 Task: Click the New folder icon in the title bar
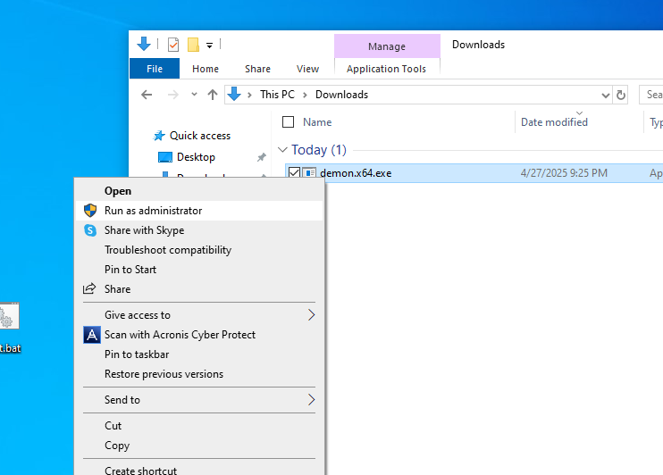click(193, 45)
